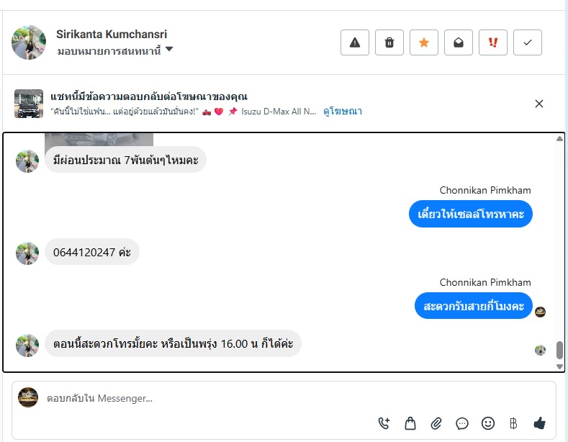Image resolution: width=568 pixels, height=442 pixels.
Task: Open the shopping bag order icon
Action: click(x=410, y=423)
